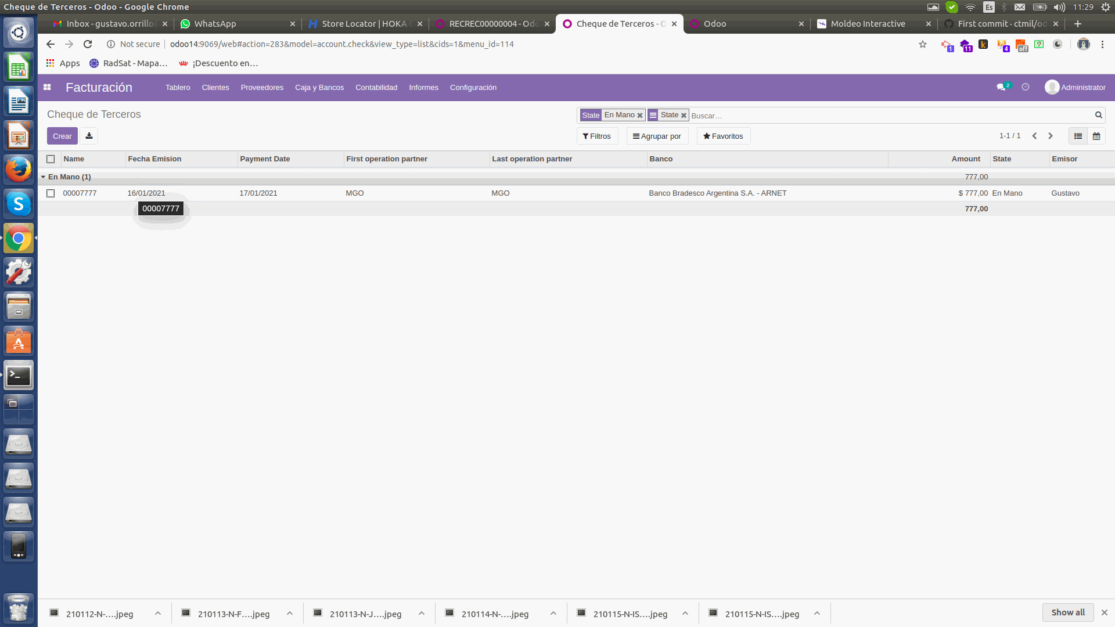1115x627 pixels.
Task: Open Skype from the Ubuntu dock
Action: [19, 204]
